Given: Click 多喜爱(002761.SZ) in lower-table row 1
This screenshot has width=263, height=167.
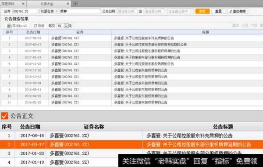Looking at the screenshot, I should pyautogui.click(x=69, y=136).
